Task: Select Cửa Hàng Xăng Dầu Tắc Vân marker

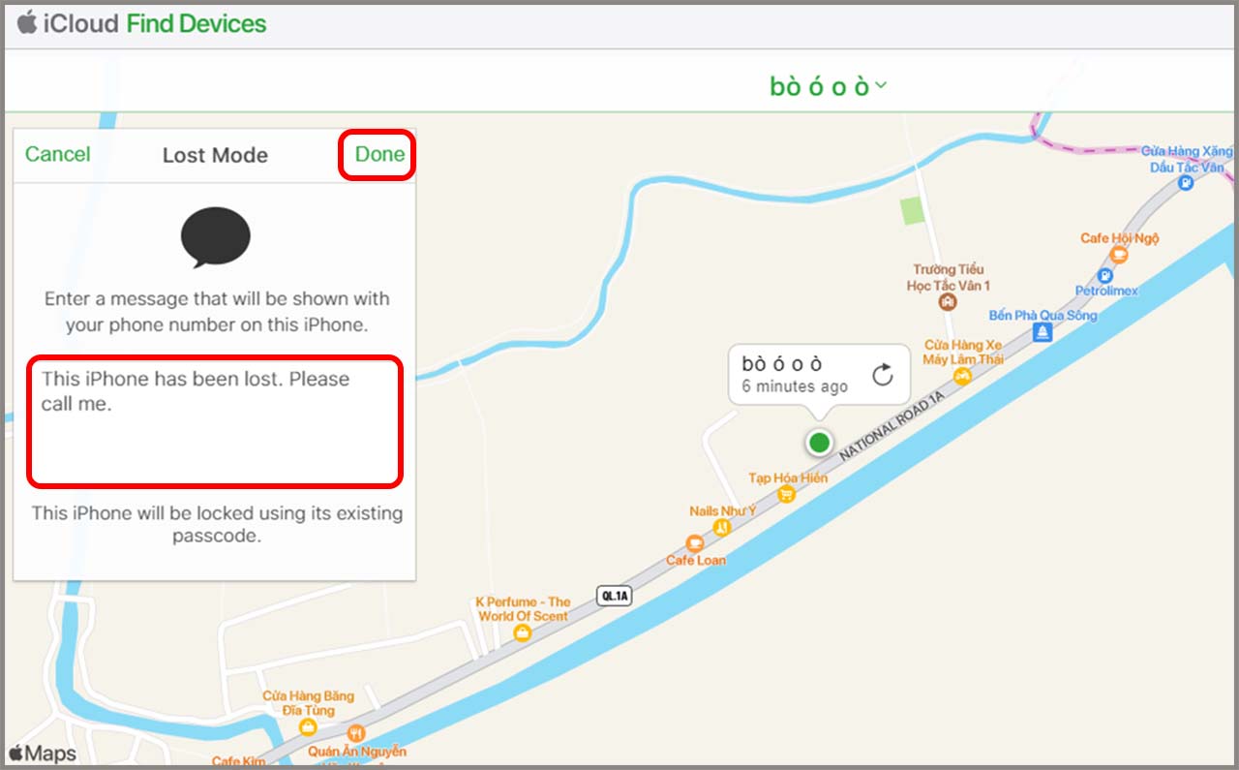Action: pyautogui.click(x=1185, y=182)
